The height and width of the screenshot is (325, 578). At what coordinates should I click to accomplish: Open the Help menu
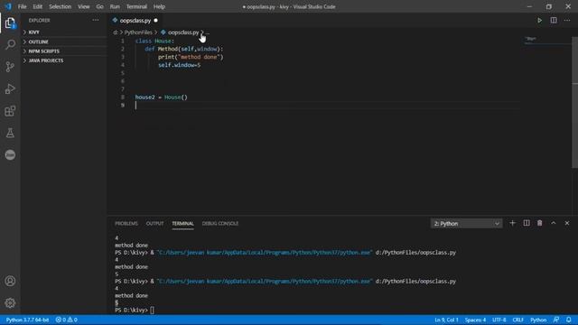click(159, 6)
